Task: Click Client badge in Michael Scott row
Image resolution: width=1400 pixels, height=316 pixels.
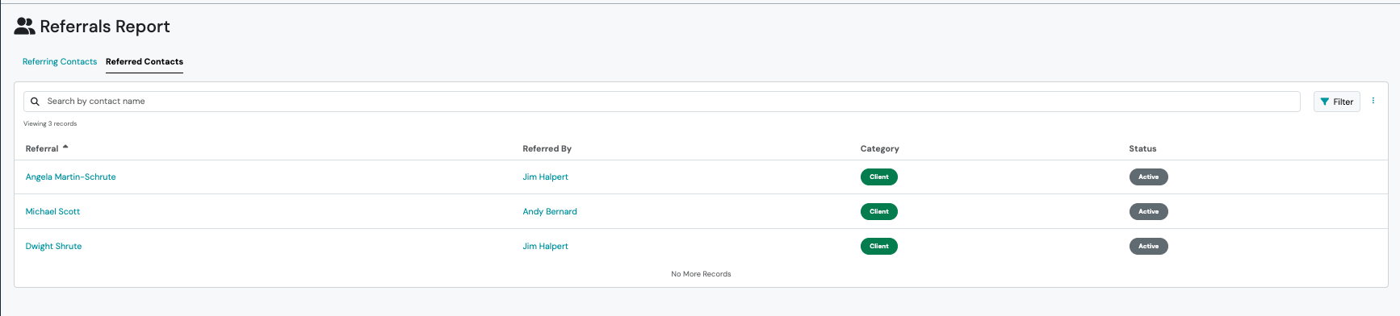Action: pos(879,211)
